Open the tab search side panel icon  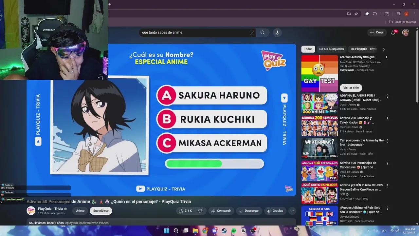pyautogui.click(x=387, y=14)
